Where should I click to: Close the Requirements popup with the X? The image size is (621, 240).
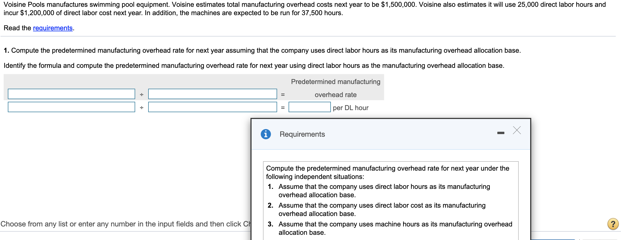pos(517,130)
